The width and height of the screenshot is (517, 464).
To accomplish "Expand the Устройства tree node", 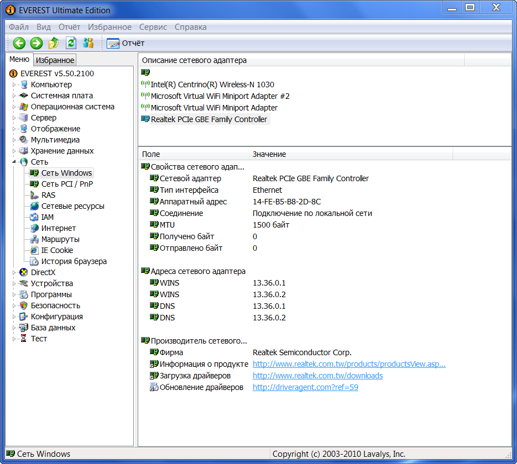I will 14,283.
